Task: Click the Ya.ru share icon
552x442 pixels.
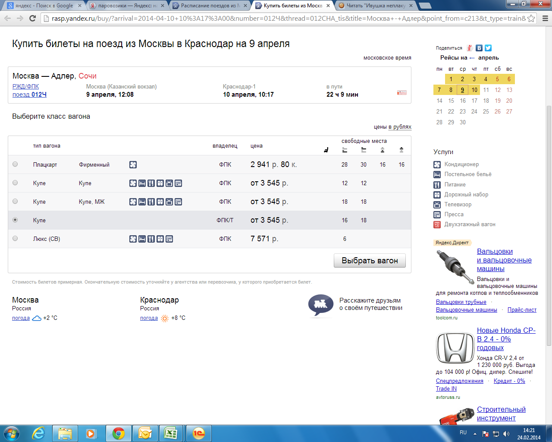Action: [x=470, y=48]
